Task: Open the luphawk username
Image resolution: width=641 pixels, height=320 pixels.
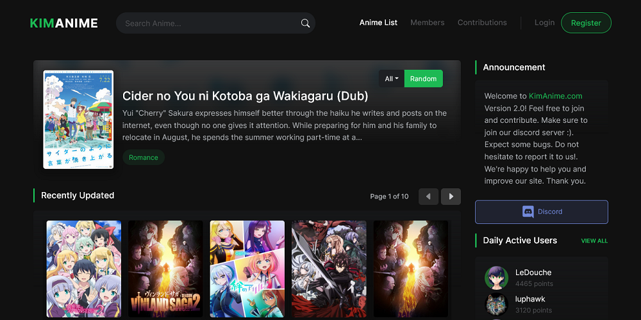Action: (530, 299)
